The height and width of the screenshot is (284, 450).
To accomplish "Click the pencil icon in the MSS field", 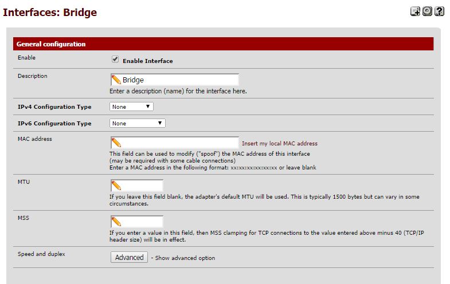I will 116,222.
